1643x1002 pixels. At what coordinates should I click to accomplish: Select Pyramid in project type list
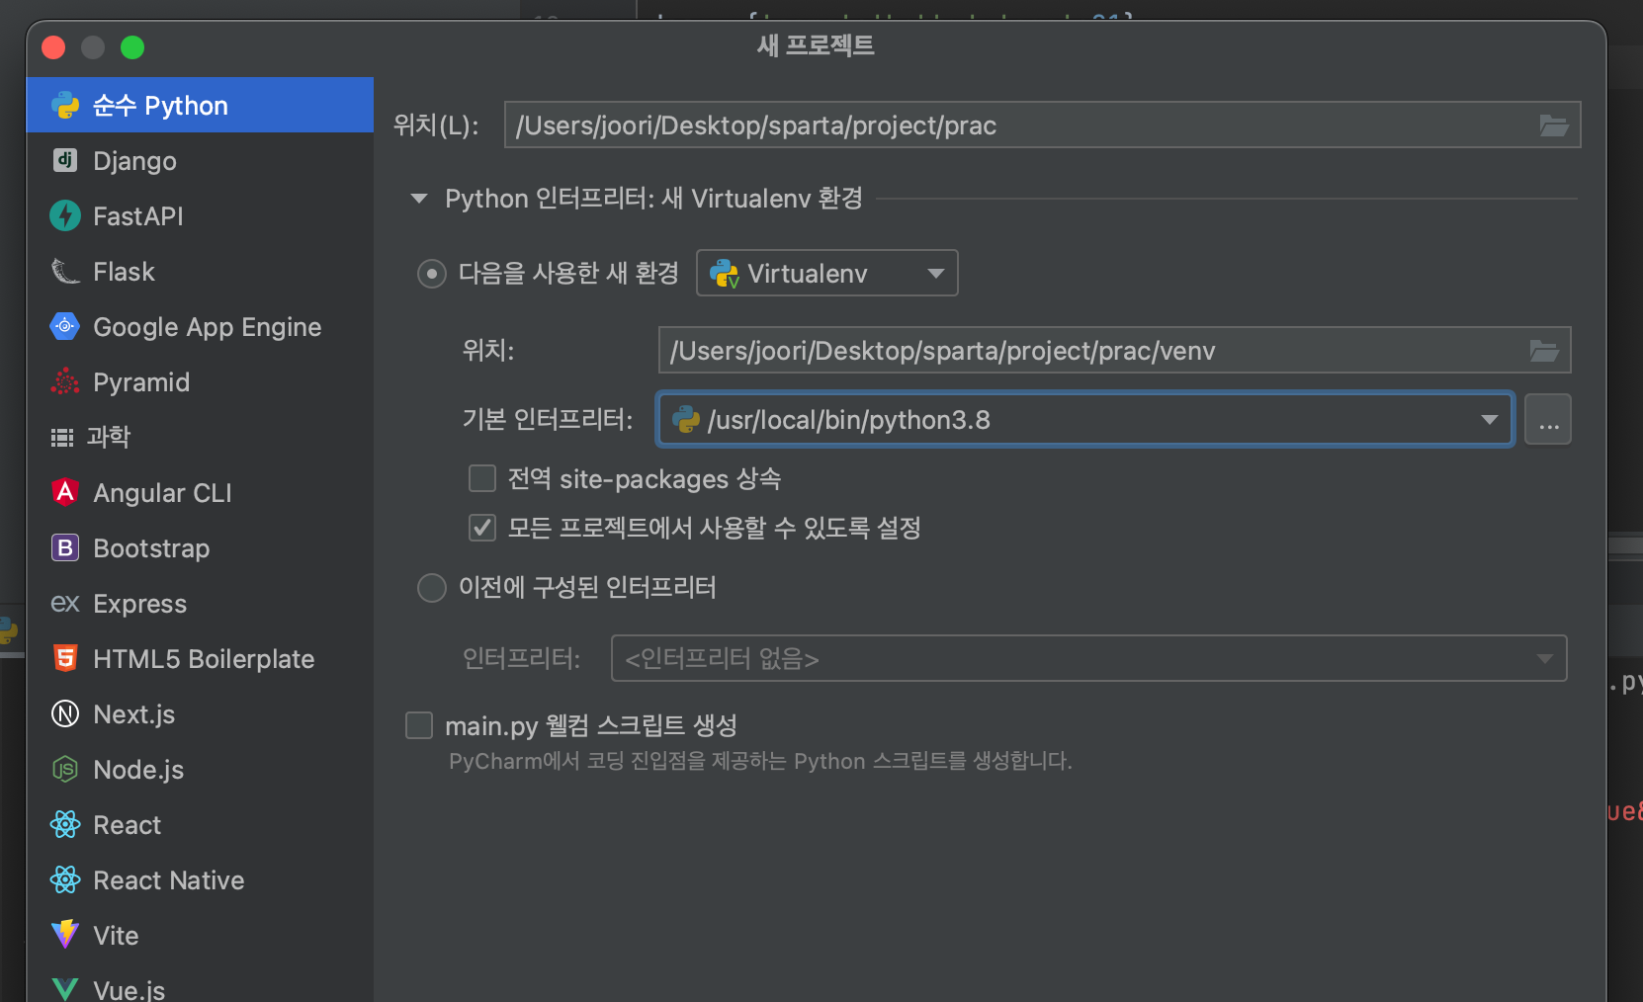pos(200,381)
